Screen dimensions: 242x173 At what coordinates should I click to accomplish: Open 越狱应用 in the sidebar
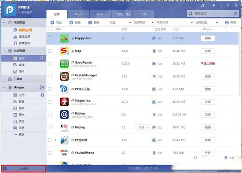point(24,30)
